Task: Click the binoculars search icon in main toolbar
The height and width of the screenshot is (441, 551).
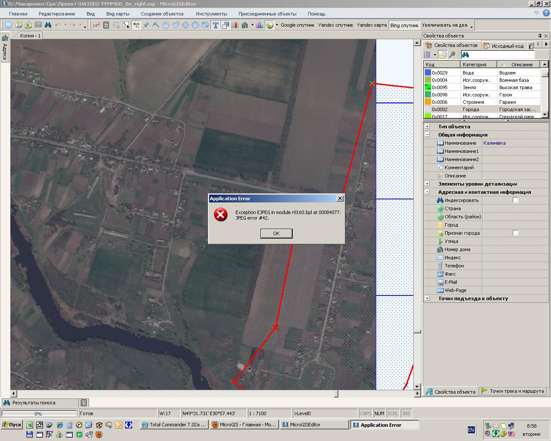Action: pyautogui.click(x=48, y=25)
